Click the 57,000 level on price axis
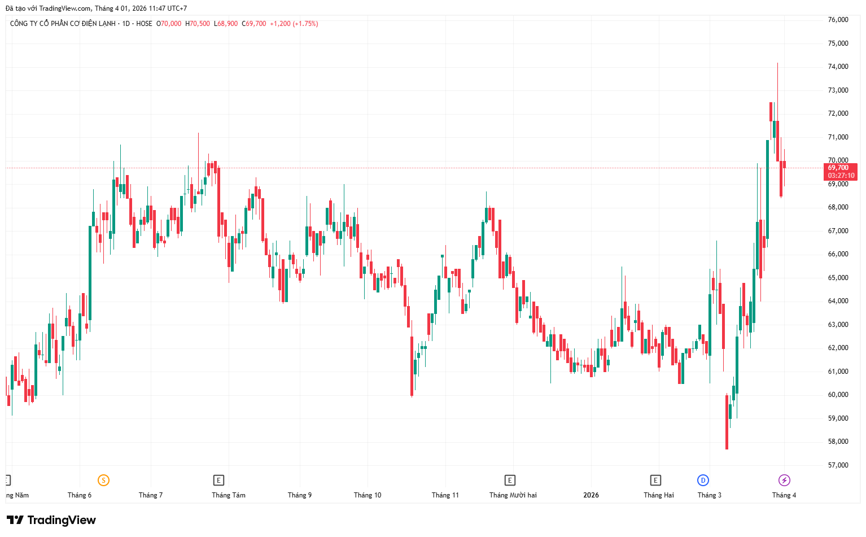The width and height of the screenshot is (866, 537). 838,465
